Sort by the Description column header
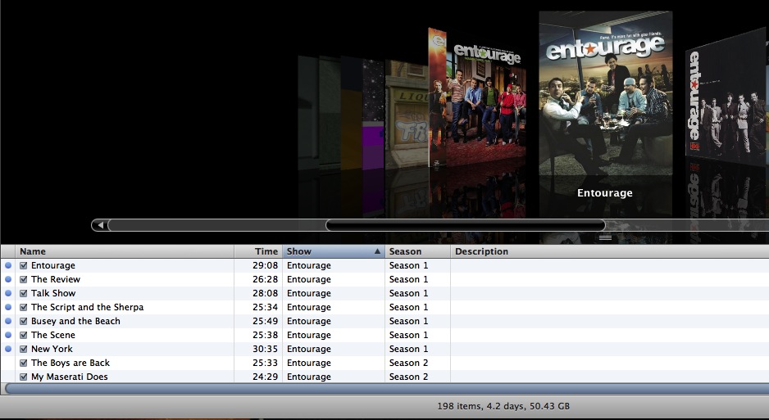The width and height of the screenshot is (769, 420). point(610,251)
